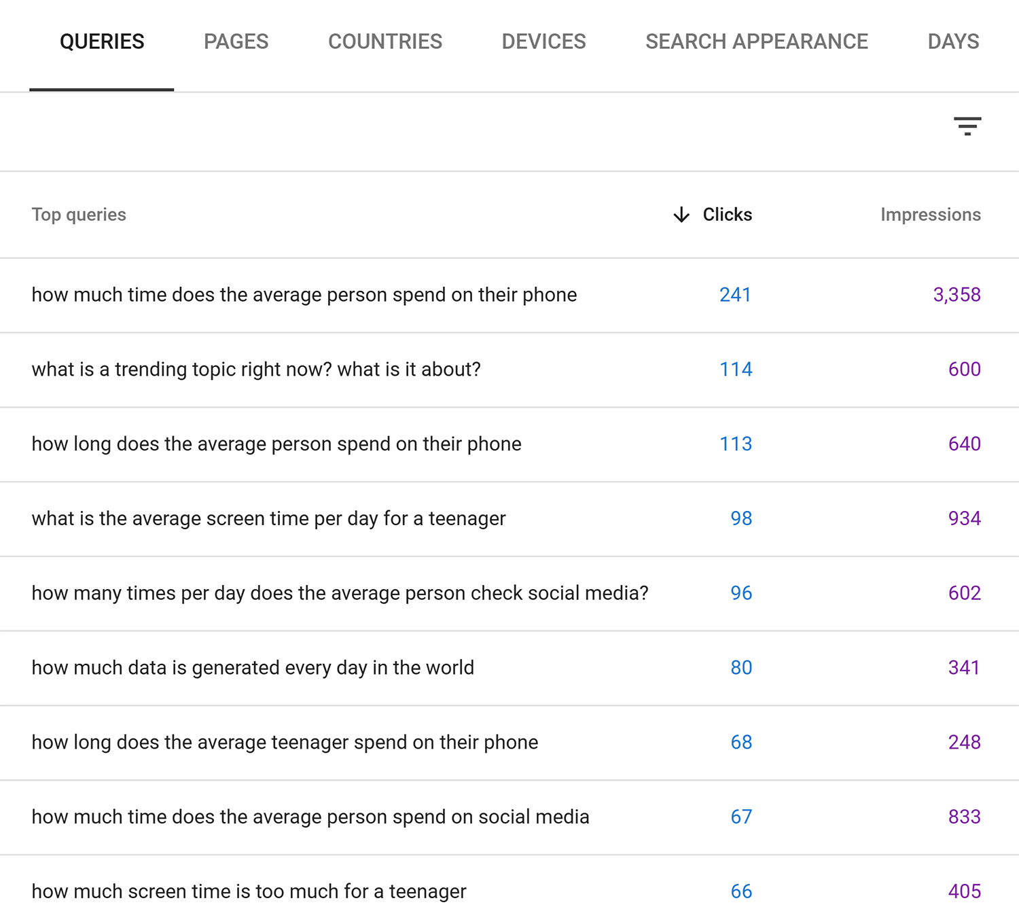This screenshot has width=1019, height=924.
Task: Click the 248 impressions value
Action: click(965, 743)
